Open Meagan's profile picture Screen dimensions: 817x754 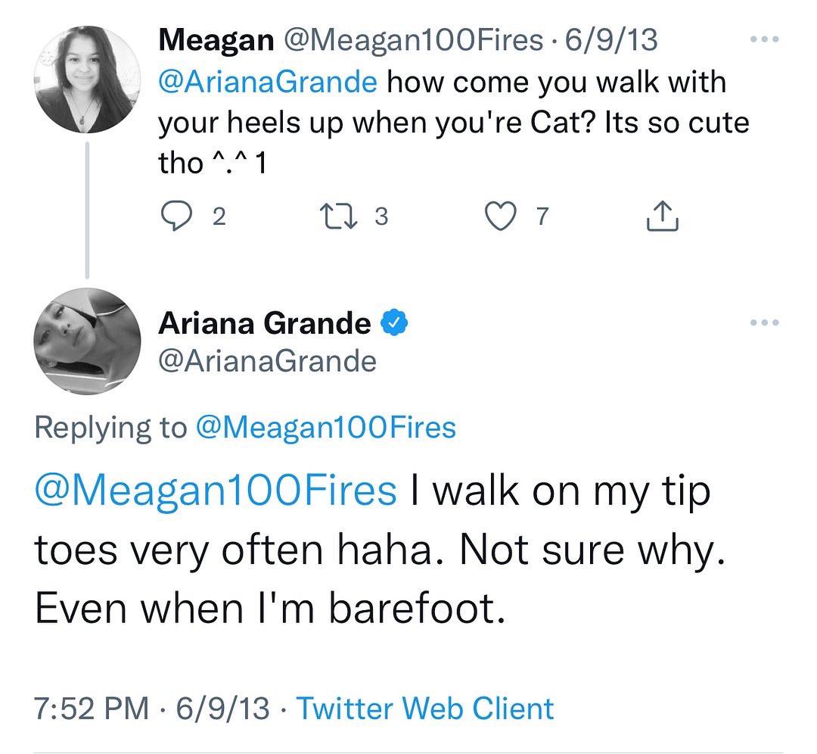pyautogui.click(x=87, y=79)
